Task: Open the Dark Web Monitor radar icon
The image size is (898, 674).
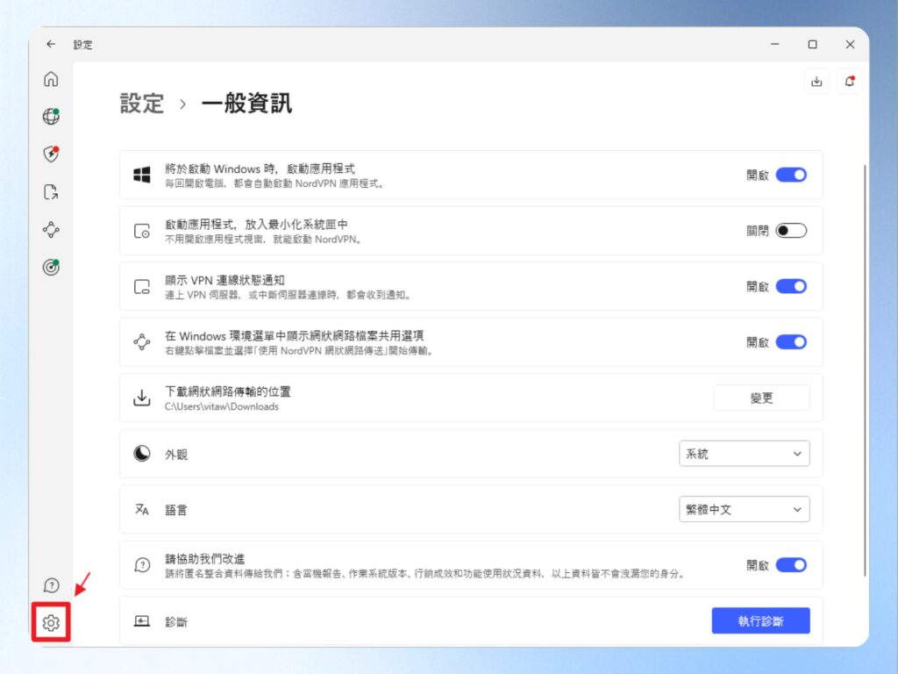Action: pos(51,267)
